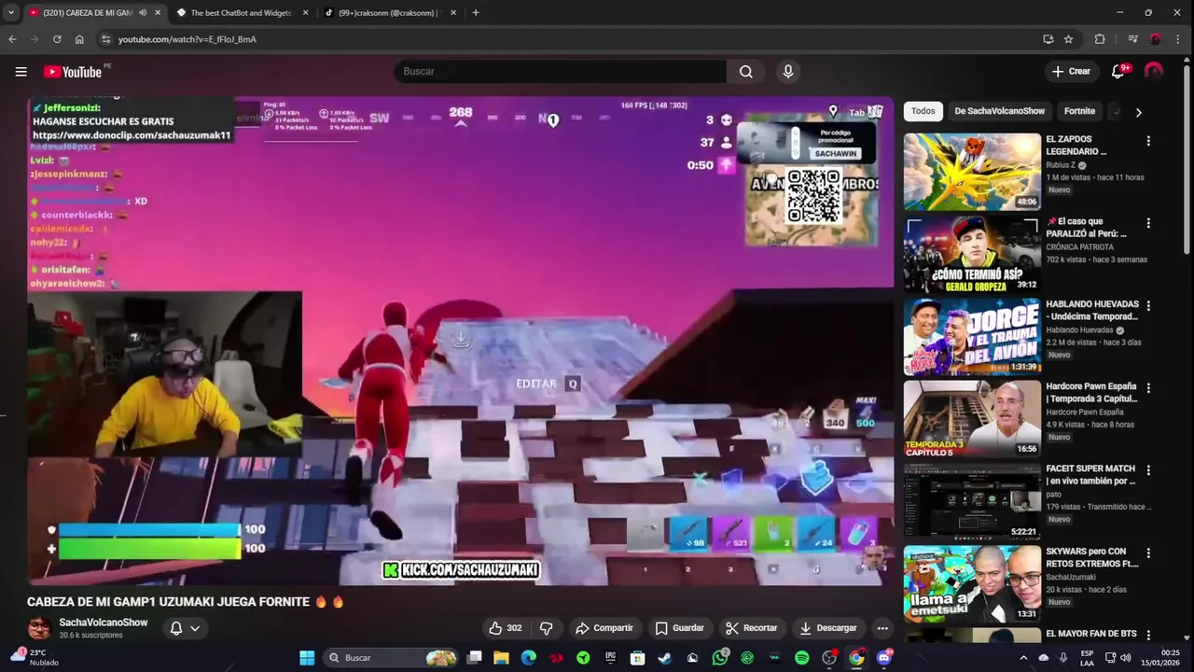
Task: Click the Crear button
Action: [1070, 72]
